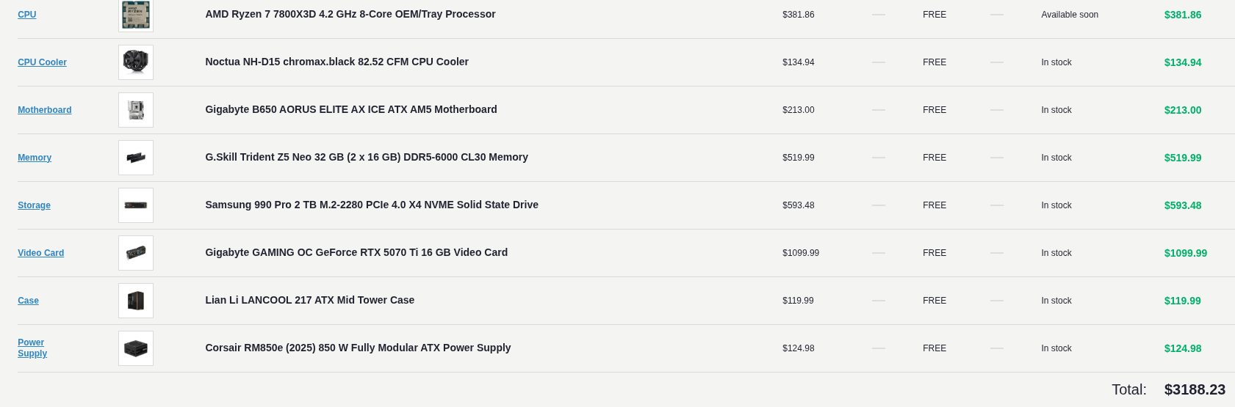The height and width of the screenshot is (407, 1235).
Task: Open the Memory category link
Action: (35, 158)
